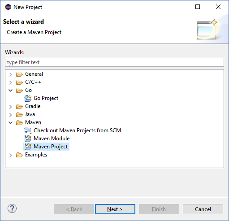This screenshot has width=229, height=221.
Task: Expand the C/C++ category arrow
Action: [10, 82]
